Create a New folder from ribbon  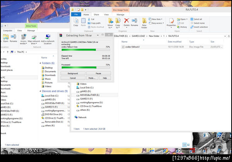[x=144, y=23]
